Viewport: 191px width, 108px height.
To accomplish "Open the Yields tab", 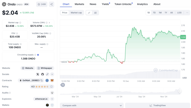I will point(105,4).
